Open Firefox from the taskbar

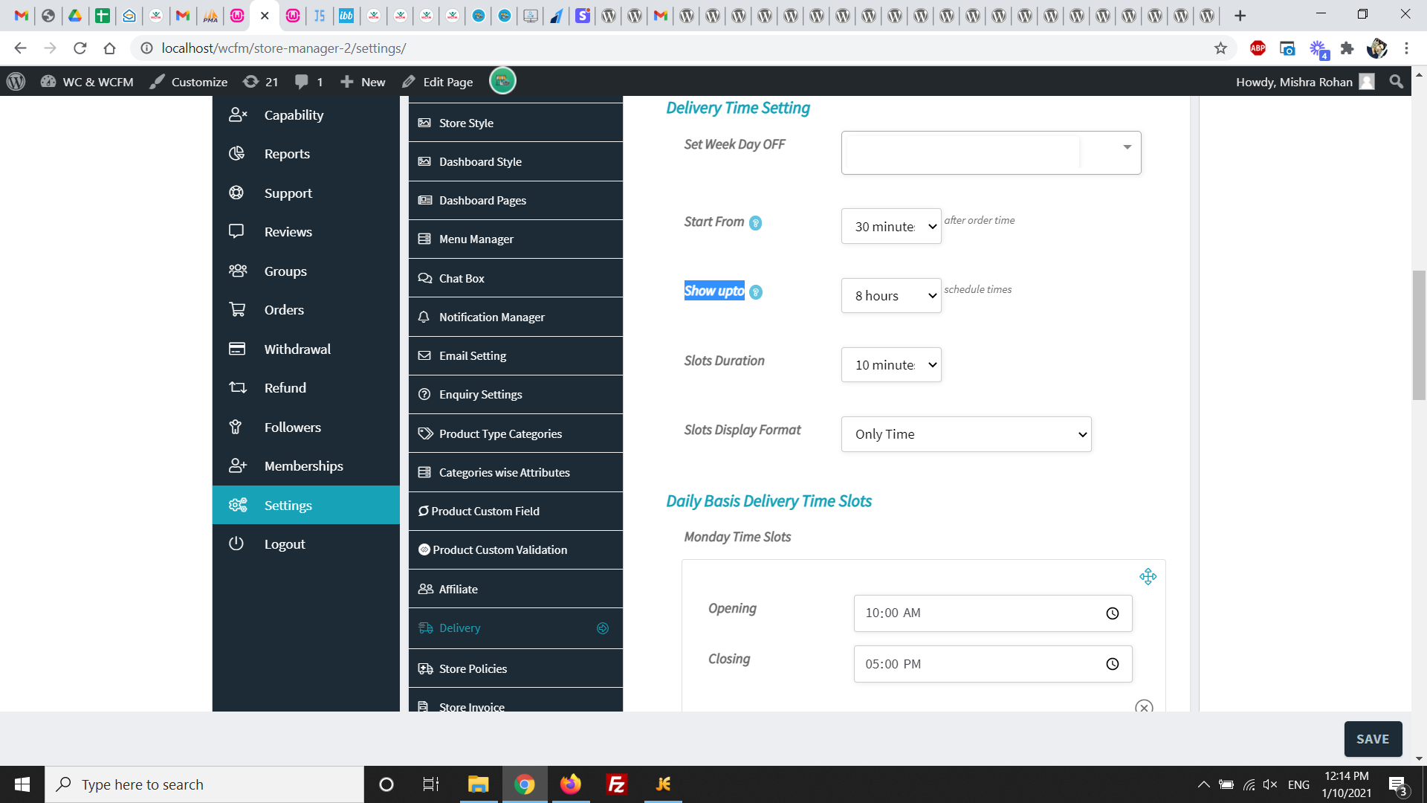[571, 784]
